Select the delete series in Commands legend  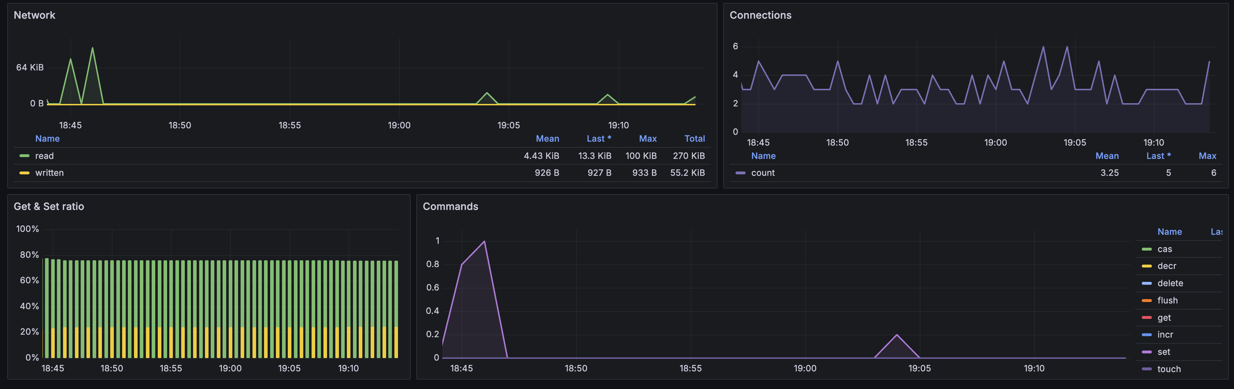pos(1170,283)
